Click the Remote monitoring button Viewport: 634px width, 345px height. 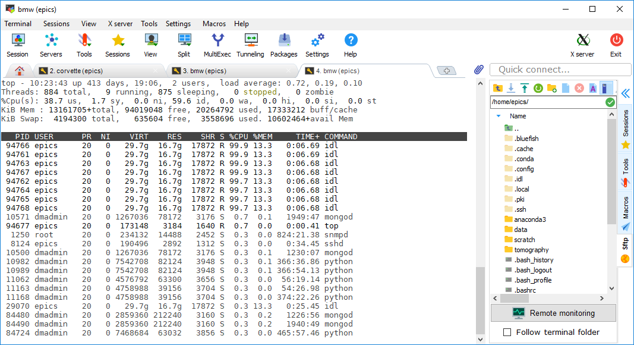pyautogui.click(x=551, y=312)
